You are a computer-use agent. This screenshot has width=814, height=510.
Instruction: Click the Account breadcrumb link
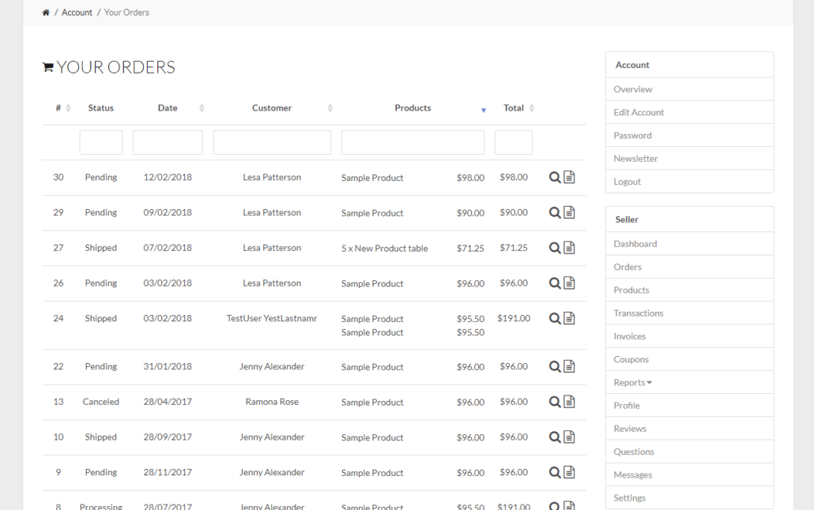(77, 13)
